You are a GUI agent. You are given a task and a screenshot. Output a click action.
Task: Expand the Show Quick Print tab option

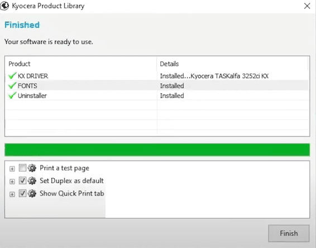(12, 194)
